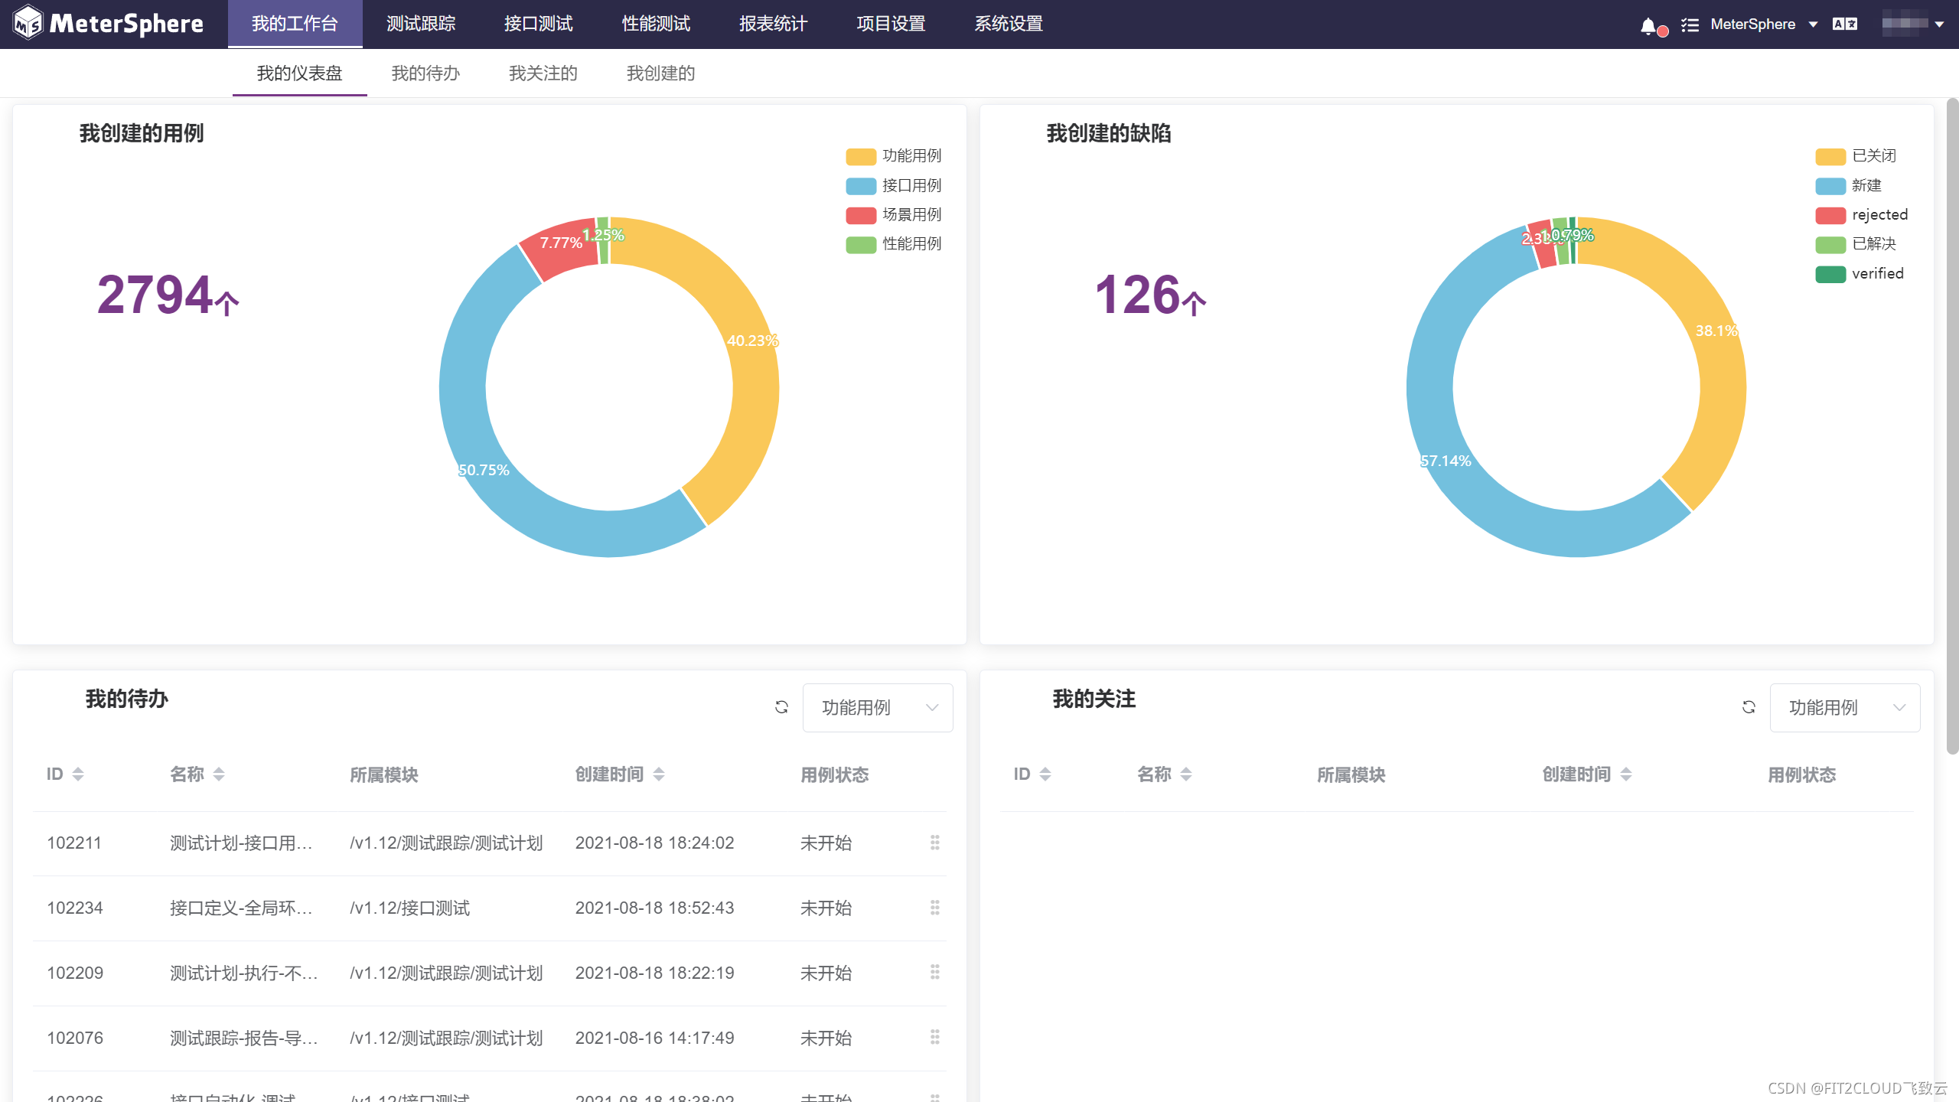1959x1102 pixels.
Task: Sort 我的待办 table by ID column
Action: (x=77, y=774)
